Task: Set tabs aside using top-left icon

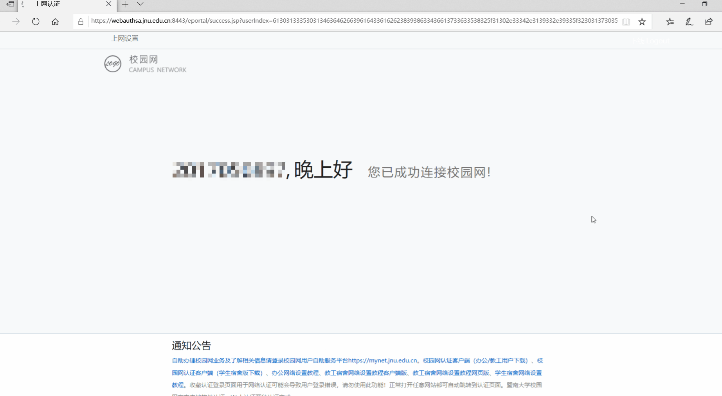Action: click(x=10, y=4)
